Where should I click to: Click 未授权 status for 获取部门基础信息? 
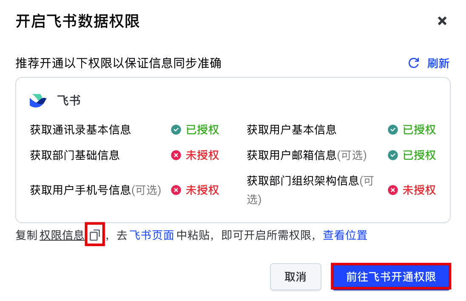pyautogui.click(x=202, y=155)
